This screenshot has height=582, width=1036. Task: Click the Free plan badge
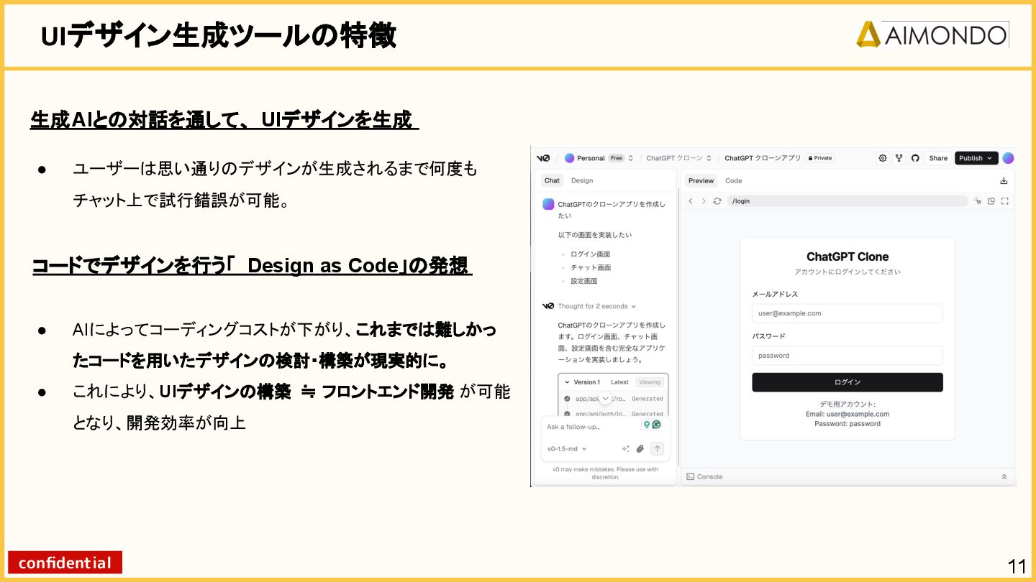616,158
